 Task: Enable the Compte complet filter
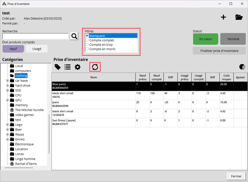87,40
